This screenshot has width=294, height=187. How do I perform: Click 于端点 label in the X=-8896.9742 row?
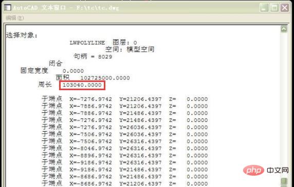[x=52, y=155]
